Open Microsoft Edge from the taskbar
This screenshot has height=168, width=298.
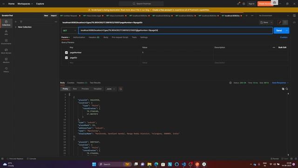point(156,164)
